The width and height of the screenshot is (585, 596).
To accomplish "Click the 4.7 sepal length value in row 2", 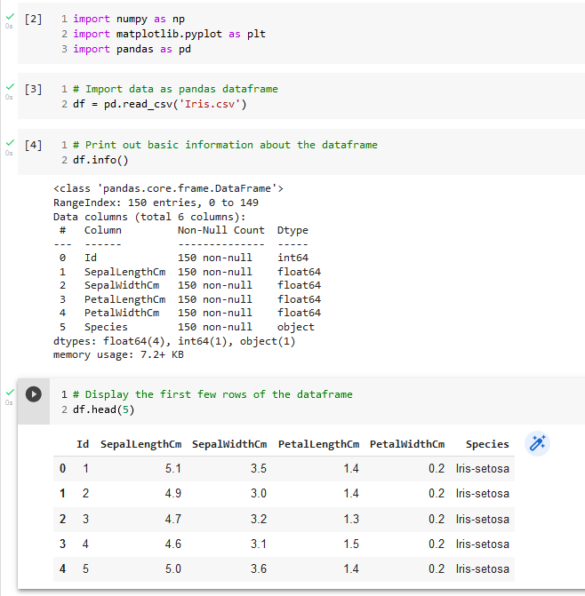I will [x=173, y=519].
